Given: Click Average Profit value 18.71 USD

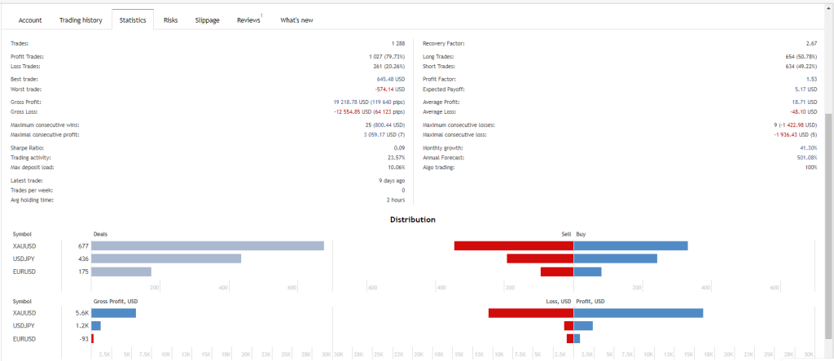Looking at the screenshot, I should [x=805, y=102].
